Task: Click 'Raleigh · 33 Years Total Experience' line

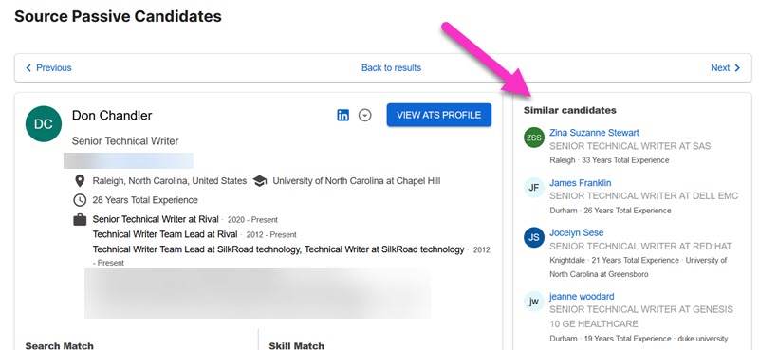Action: tap(609, 160)
